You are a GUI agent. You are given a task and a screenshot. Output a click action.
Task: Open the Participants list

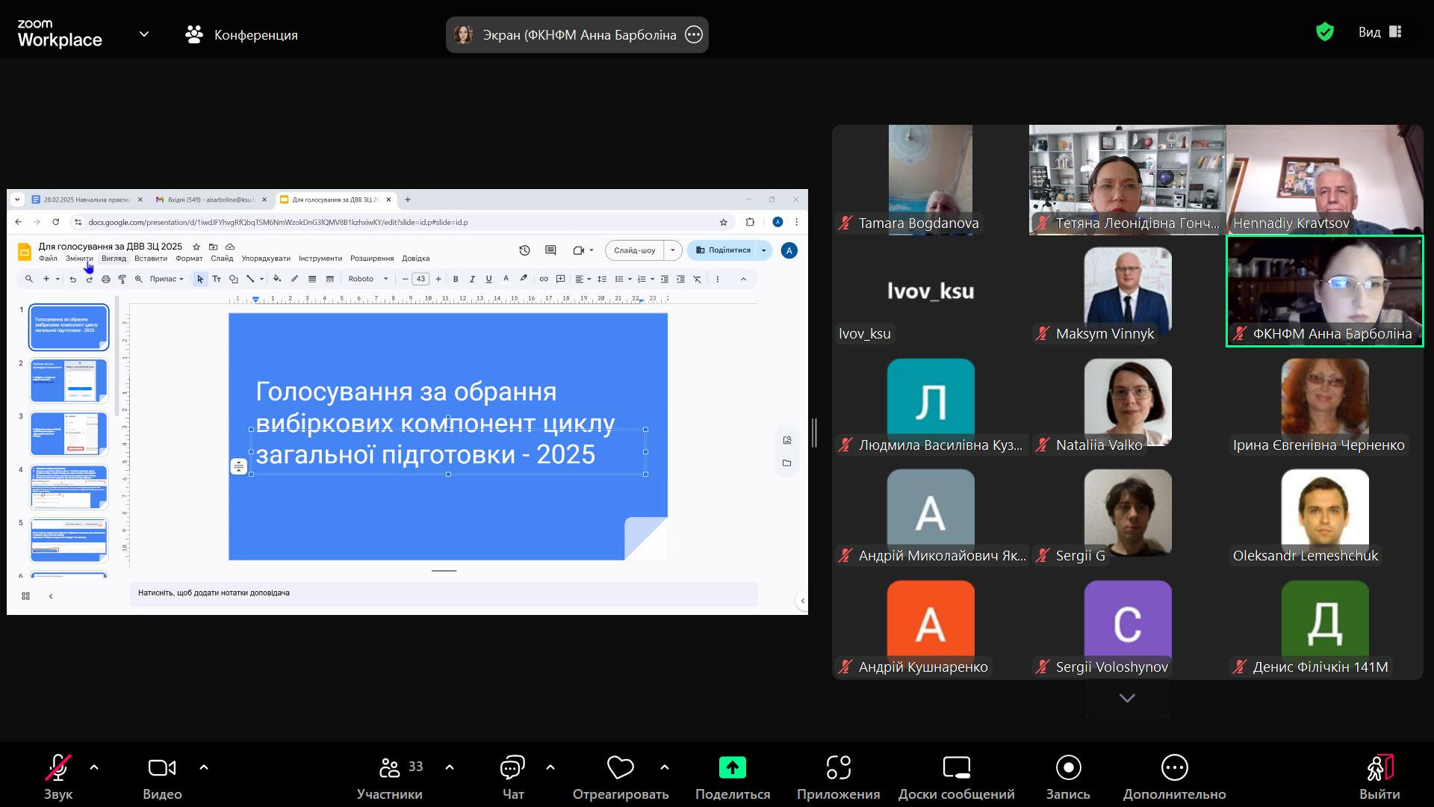tap(390, 777)
